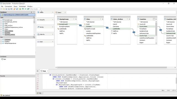Image resolution: width=177 pixels, height=99 pixels.
Task: Open the Query menu
Action: pyautogui.click(x=15, y=6)
